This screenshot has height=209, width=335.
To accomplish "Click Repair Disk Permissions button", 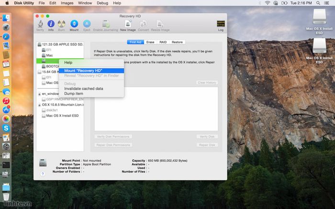I will [x=113, y=145].
